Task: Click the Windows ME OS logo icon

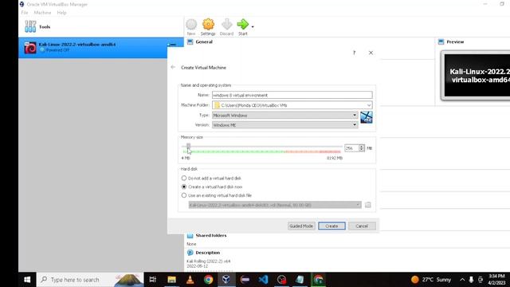Action: 367,117
